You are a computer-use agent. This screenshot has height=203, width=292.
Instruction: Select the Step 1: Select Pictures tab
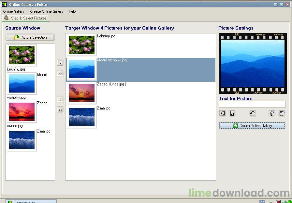pyautogui.click(x=25, y=18)
